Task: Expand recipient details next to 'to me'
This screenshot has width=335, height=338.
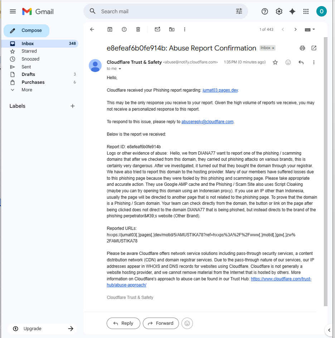Action: tap(120, 69)
